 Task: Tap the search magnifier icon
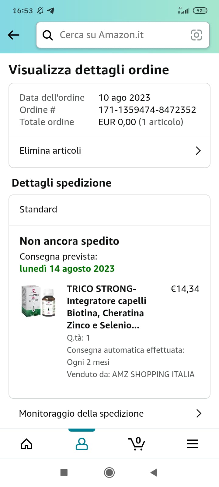click(x=48, y=35)
